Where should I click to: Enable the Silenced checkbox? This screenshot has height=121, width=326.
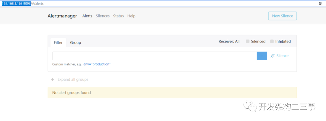(248, 42)
